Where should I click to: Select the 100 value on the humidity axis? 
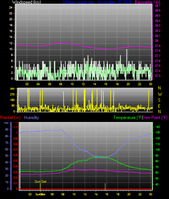click(6, 123)
